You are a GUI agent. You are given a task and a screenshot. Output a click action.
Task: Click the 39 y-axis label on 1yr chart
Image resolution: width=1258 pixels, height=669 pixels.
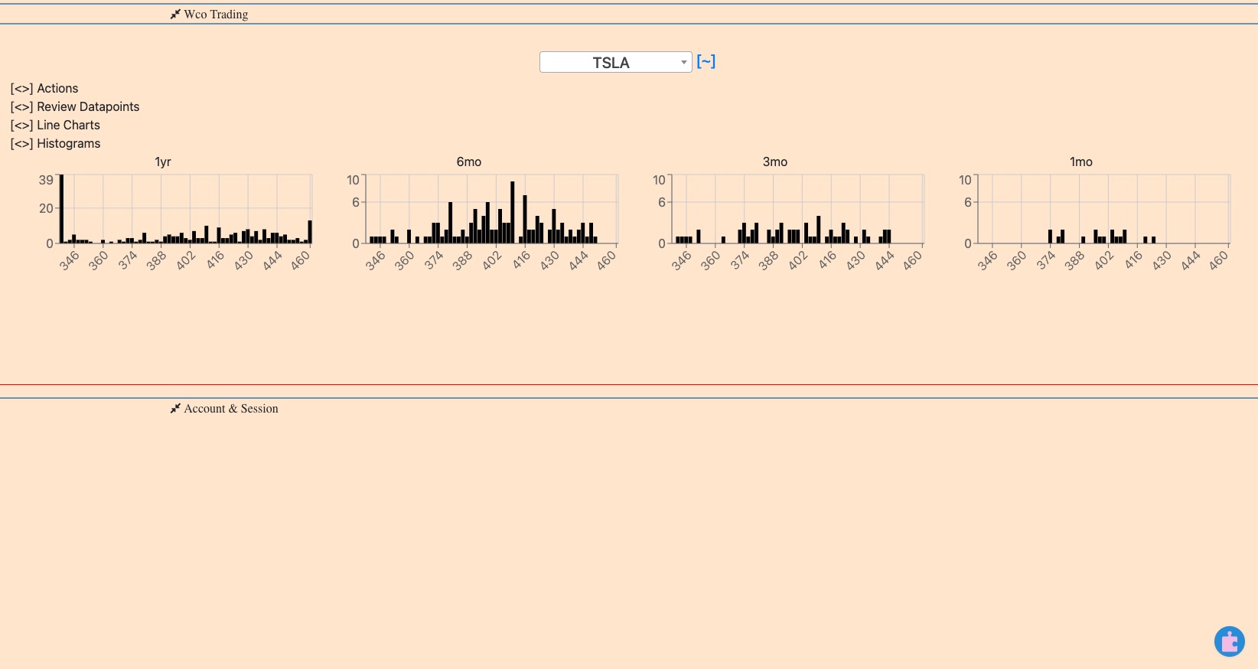[46, 180]
